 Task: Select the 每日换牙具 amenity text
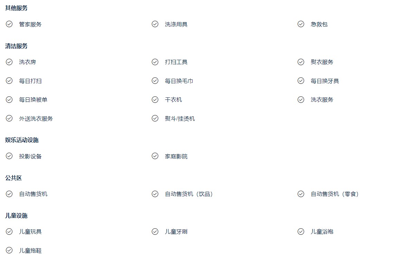click(x=325, y=81)
